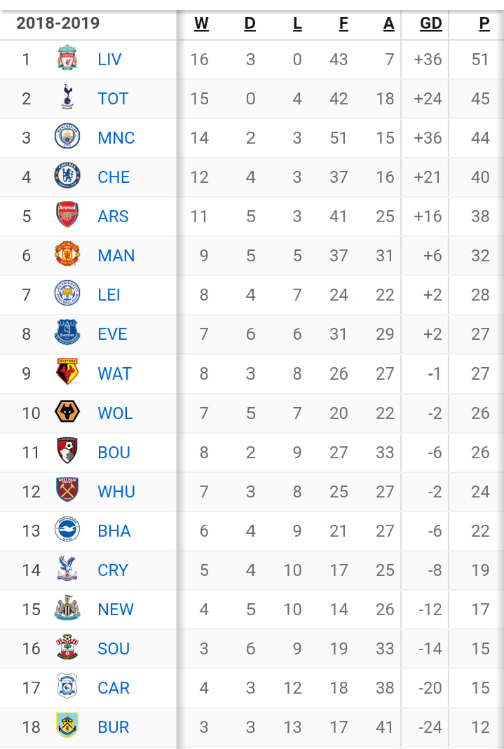Click the Liverpool club crest

[67, 58]
